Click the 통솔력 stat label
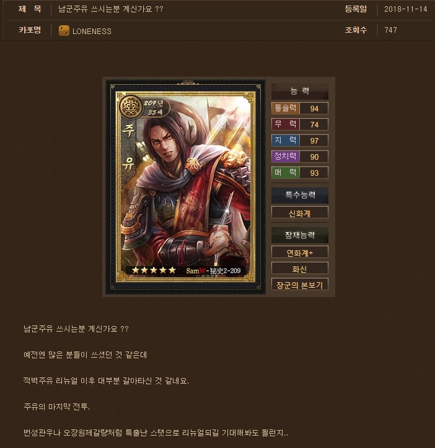Viewport: 435px width, 448px height. click(285, 108)
